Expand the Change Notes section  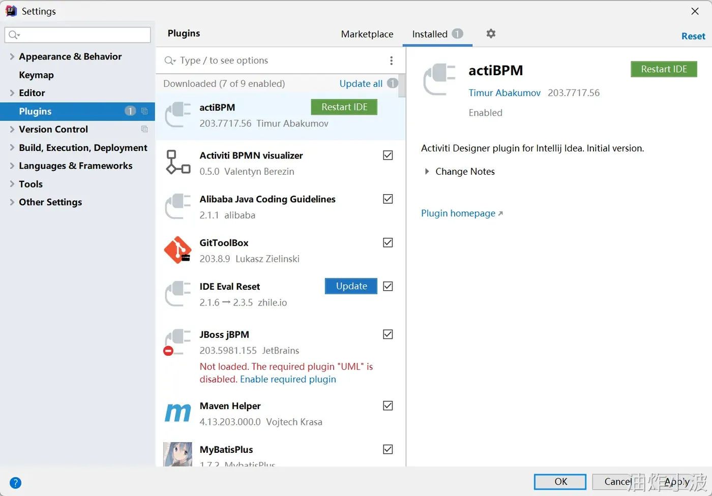(x=427, y=172)
